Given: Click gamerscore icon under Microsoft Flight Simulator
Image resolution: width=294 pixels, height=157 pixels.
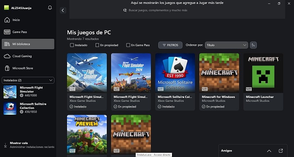Looking at the screenshot, I should click(22, 95).
